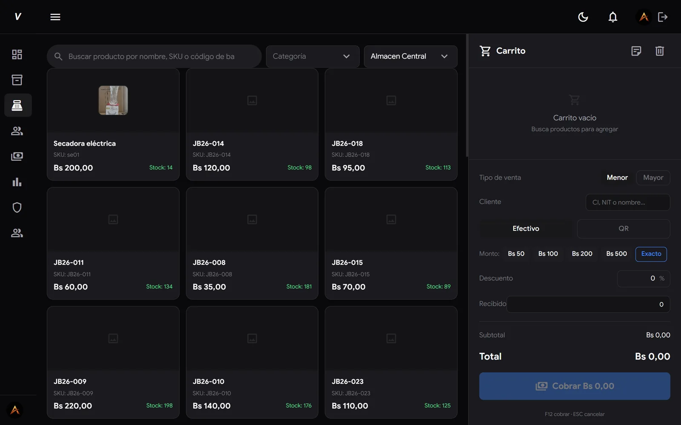Click avatar at sidebar bottom

pos(15,410)
